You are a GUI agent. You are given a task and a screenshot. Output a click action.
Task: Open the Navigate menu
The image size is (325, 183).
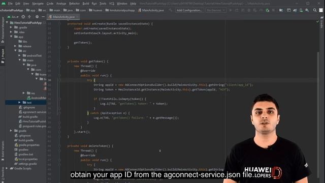pos(38,4)
